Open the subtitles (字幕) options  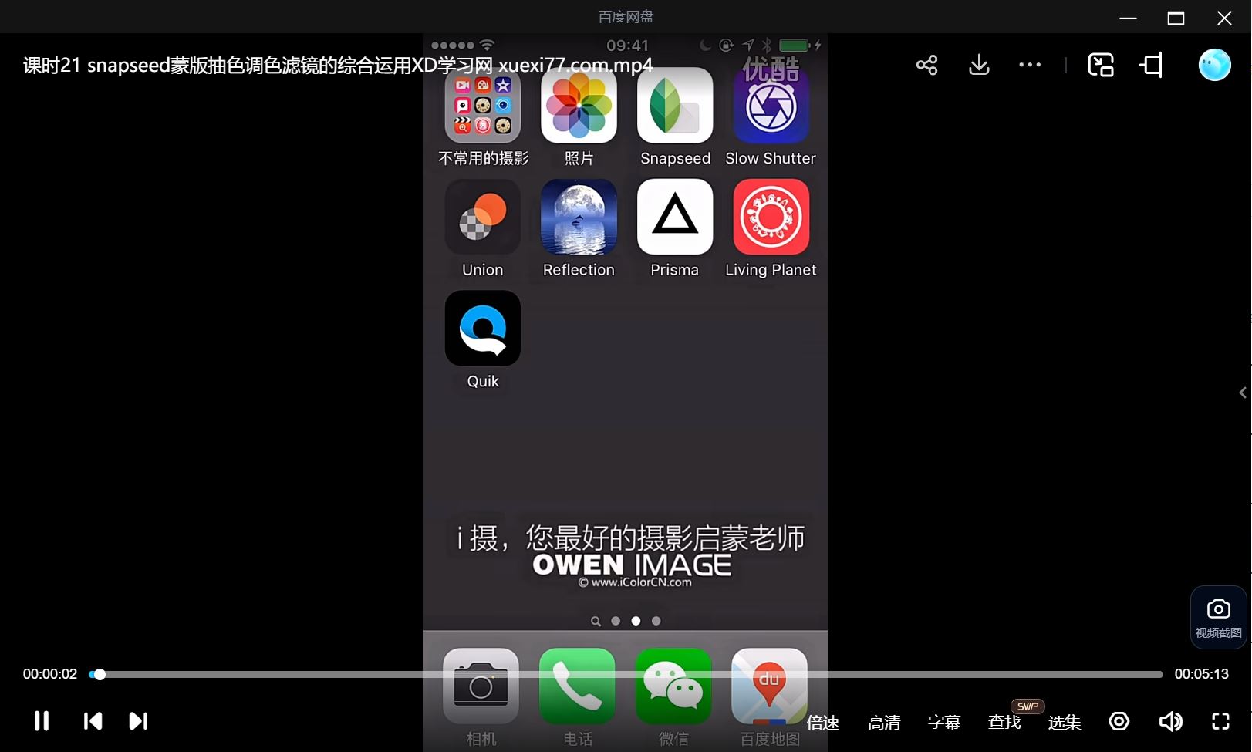pyautogui.click(x=944, y=722)
